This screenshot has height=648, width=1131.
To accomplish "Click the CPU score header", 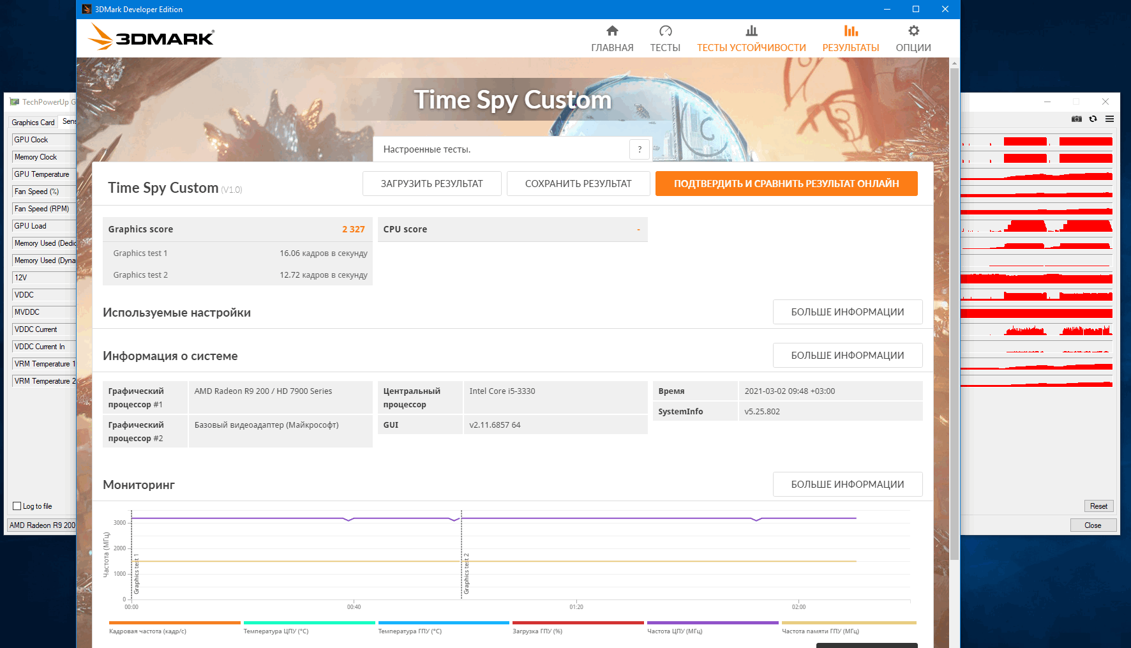I will pos(513,229).
